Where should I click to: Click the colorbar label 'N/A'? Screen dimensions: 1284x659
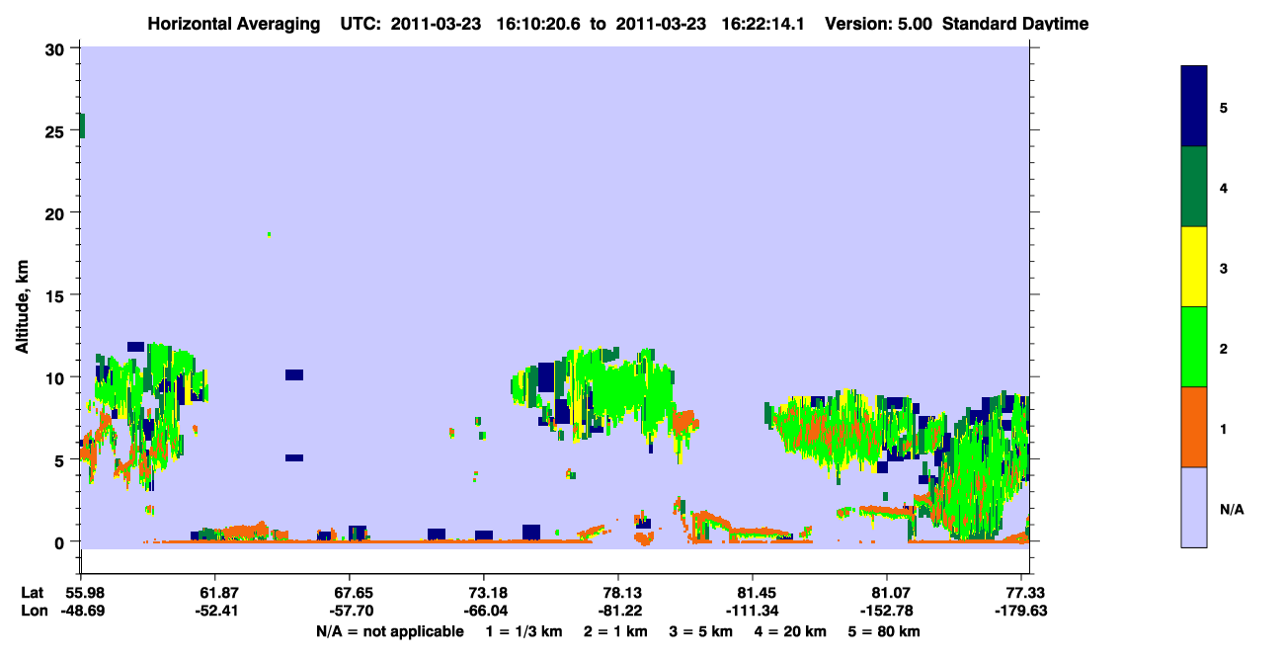[x=1232, y=509]
